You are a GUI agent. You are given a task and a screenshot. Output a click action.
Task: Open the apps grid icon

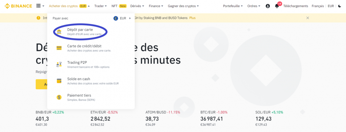pos(39,6)
